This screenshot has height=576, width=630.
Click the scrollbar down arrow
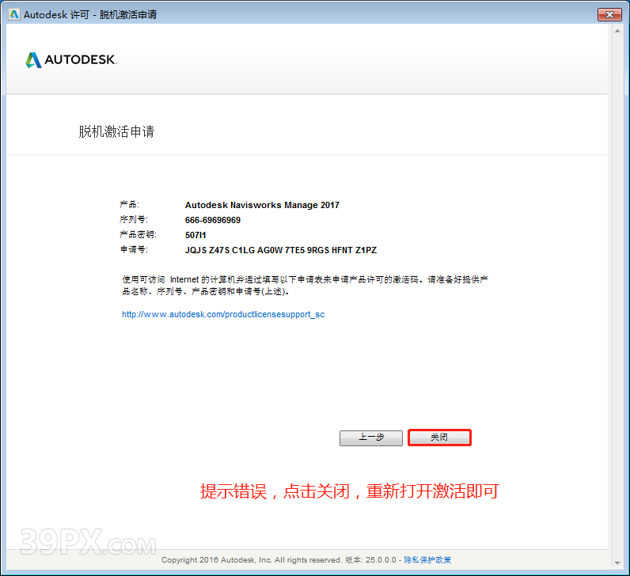click(x=616, y=563)
